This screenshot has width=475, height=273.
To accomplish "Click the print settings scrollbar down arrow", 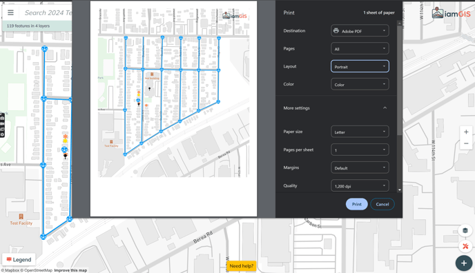I will tap(400, 190).
